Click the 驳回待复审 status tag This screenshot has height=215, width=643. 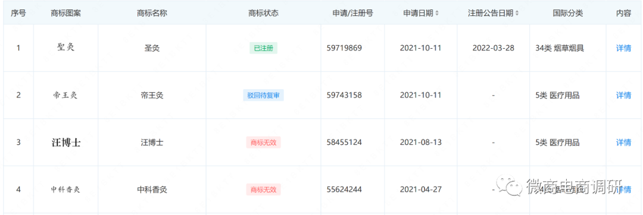tap(263, 95)
